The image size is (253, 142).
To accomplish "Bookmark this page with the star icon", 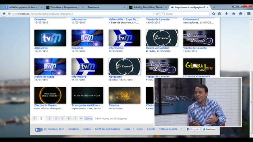I will pos(213,14).
